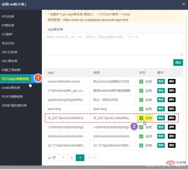188x170 pixels.
Task: Click the 添加 button
Action: (x=178, y=62)
